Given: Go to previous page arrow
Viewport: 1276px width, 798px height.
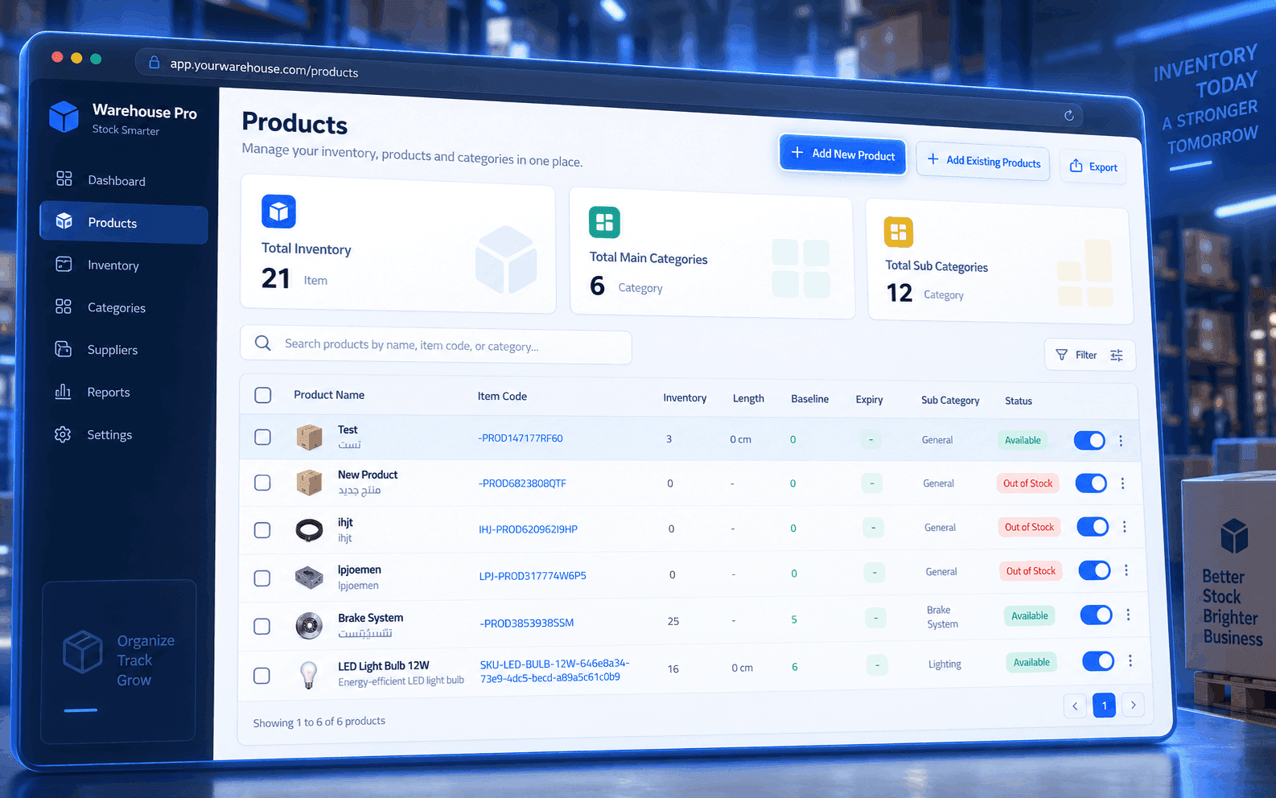Looking at the screenshot, I should pos(1075,706).
